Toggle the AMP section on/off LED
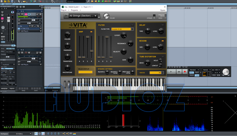This screenshot has height=136, width=237. tap(91, 32)
